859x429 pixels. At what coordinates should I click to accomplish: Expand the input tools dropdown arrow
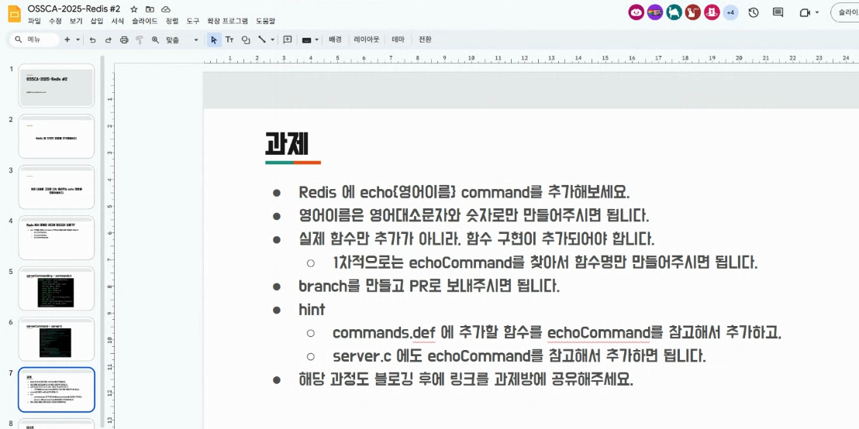tap(316, 39)
